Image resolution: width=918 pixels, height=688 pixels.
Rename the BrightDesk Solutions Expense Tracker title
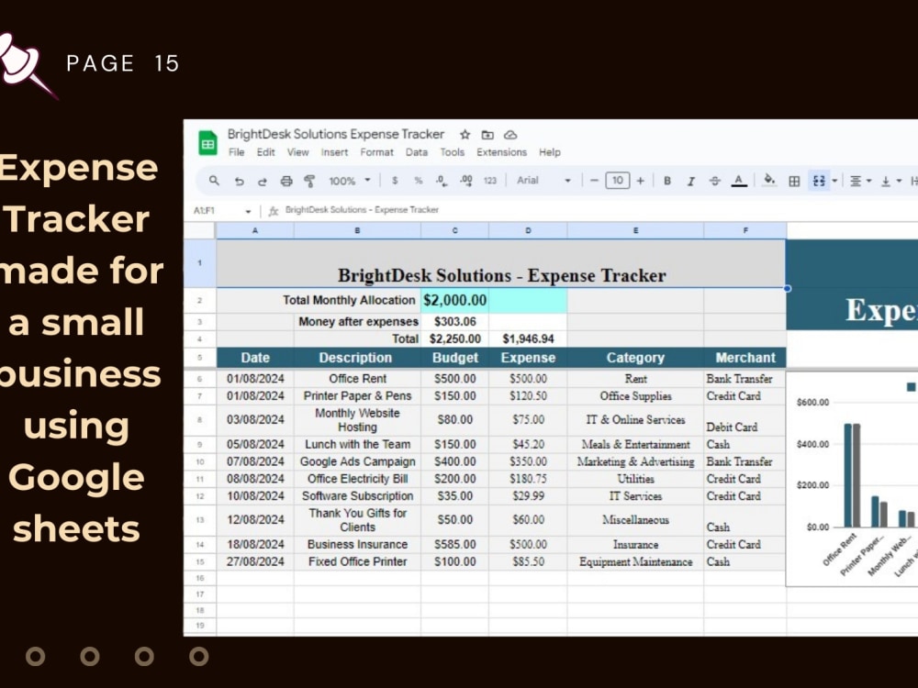[x=336, y=134]
